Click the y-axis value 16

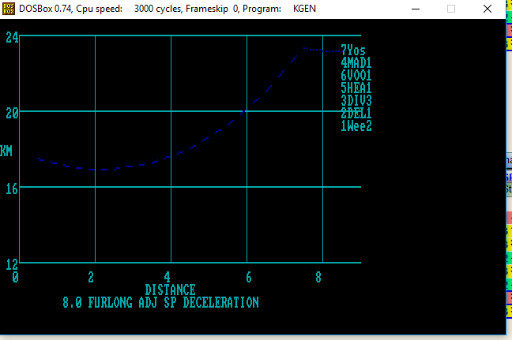[12, 189]
